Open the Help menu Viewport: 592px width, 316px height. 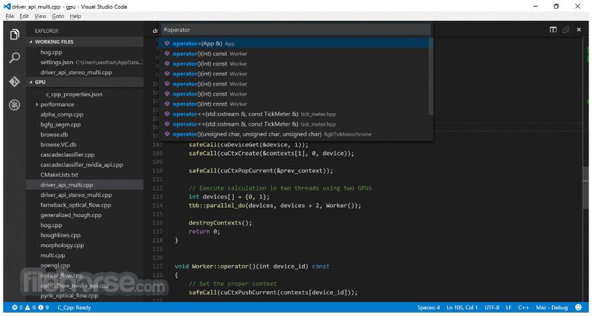(75, 16)
